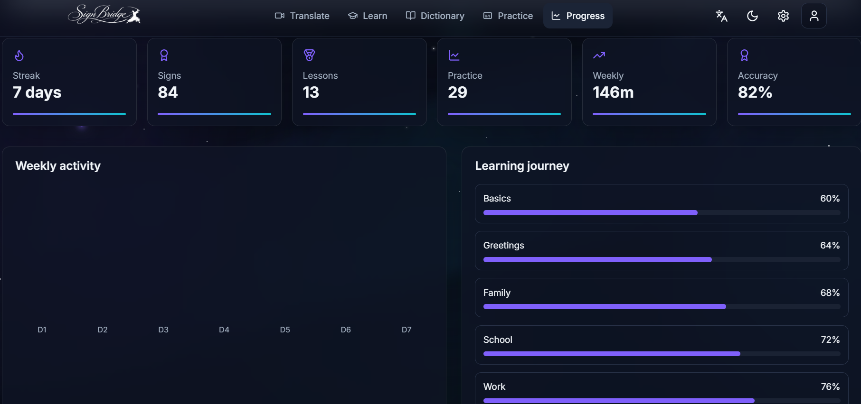Click the SignBridge logo
This screenshot has height=404, width=861.
pos(104,15)
